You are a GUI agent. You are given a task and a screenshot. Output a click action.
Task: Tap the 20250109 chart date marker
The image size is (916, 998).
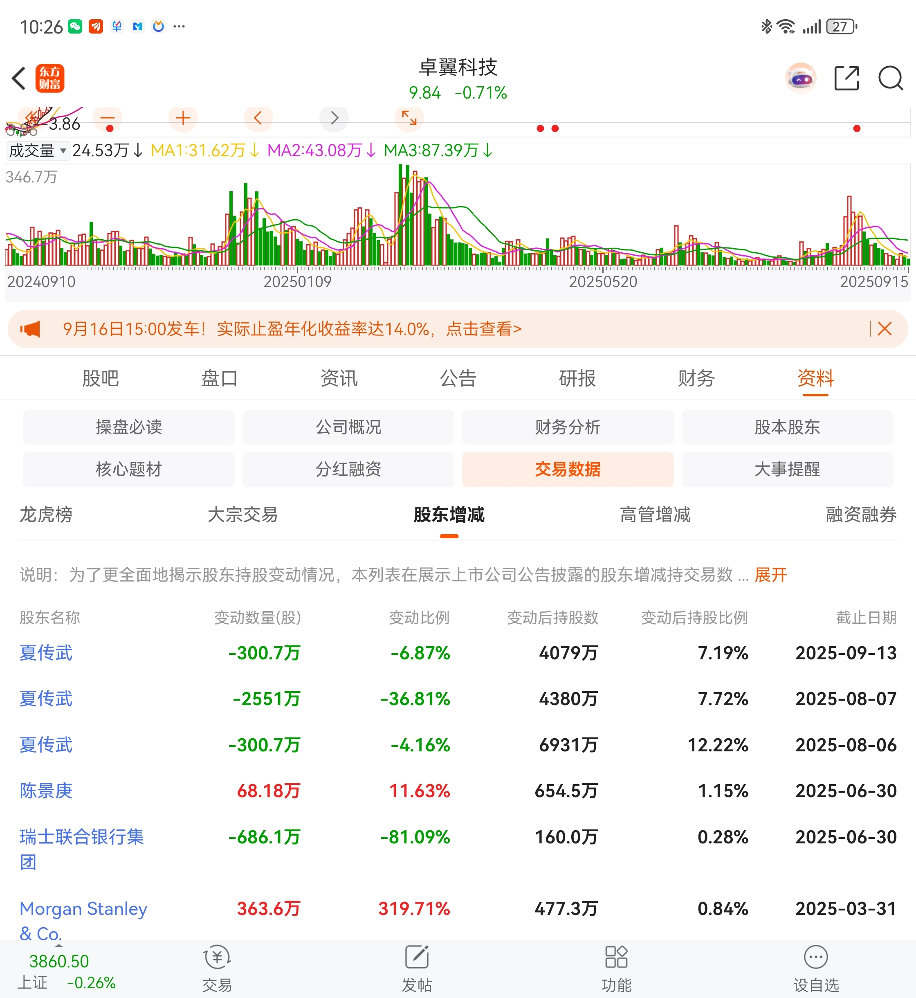coord(297,281)
